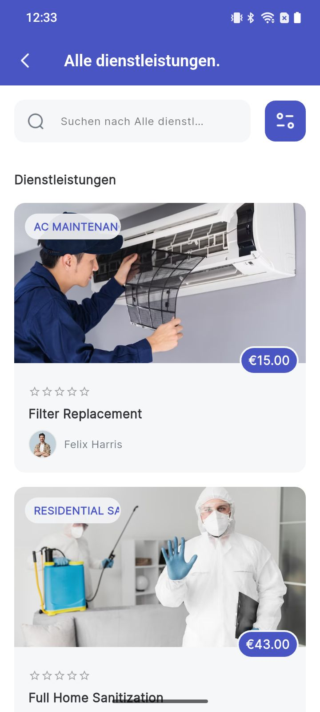The width and height of the screenshot is (320, 712).
Task: Open the Filter Replacement service title
Action: pyautogui.click(x=85, y=414)
